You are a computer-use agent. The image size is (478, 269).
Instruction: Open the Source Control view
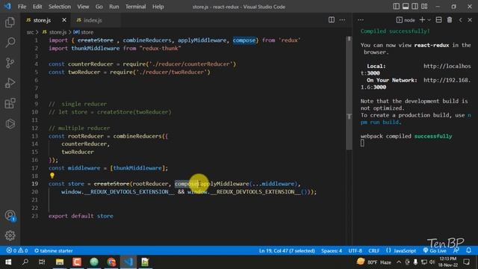[x=10, y=63]
